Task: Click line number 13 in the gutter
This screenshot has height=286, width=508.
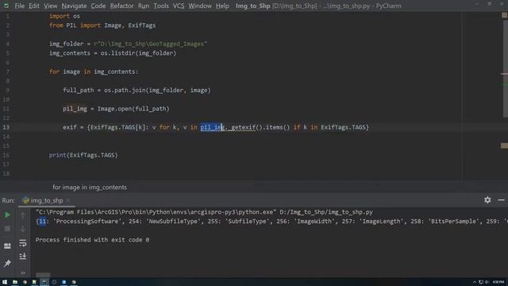Action: (x=6, y=127)
